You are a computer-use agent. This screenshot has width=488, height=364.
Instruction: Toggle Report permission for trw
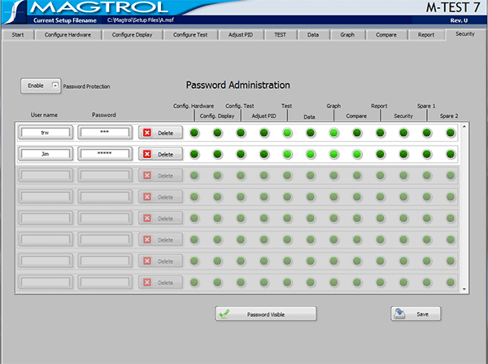(x=381, y=133)
